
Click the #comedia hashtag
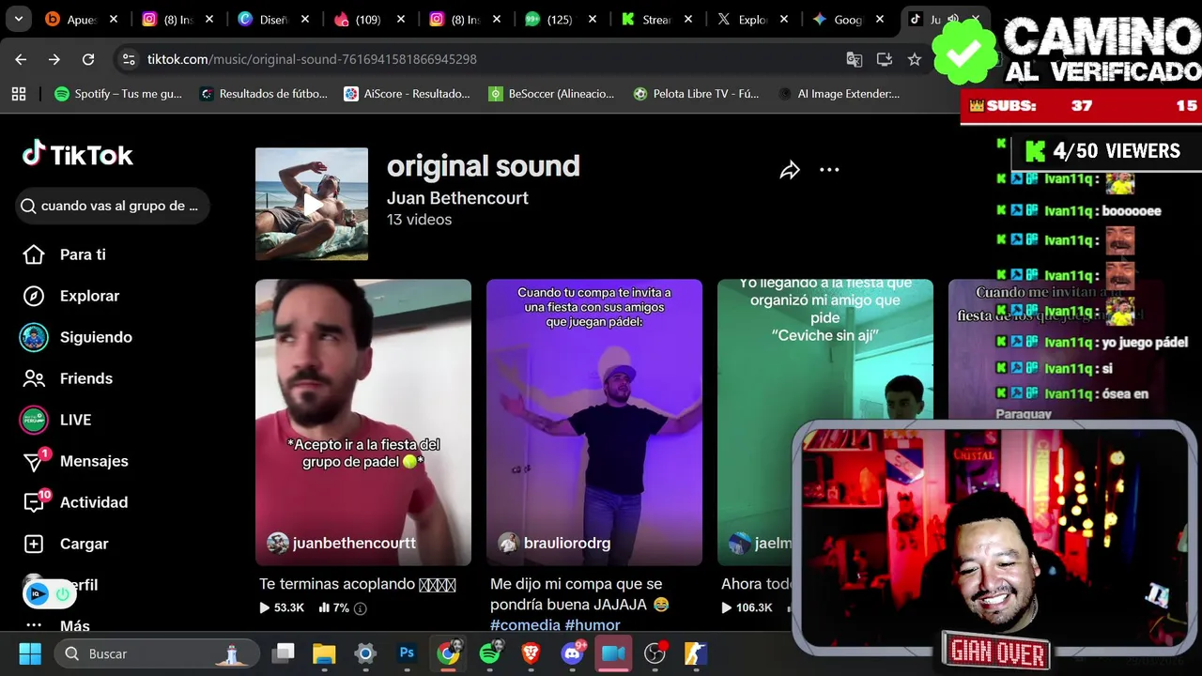coord(525,624)
